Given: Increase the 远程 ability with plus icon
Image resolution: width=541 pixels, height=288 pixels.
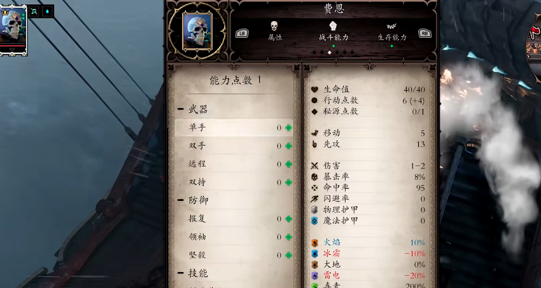Looking at the screenshot, I should point(288,164).
